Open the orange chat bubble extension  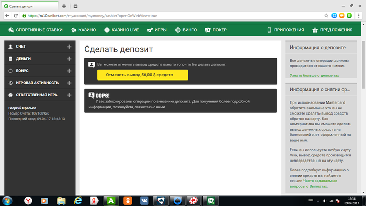click(342, 16)
